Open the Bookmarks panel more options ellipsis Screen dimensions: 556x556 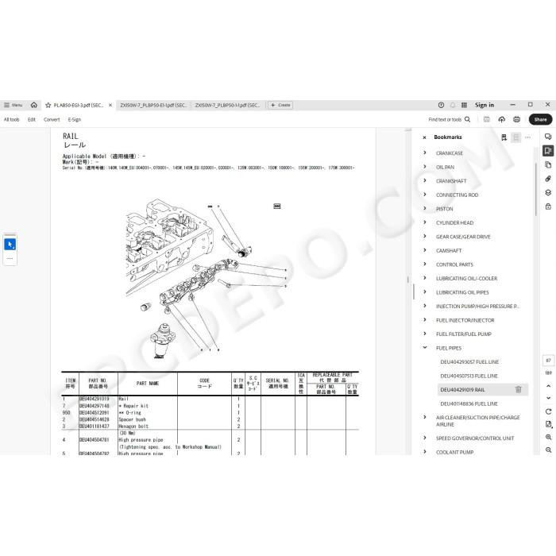coord(528,137)
